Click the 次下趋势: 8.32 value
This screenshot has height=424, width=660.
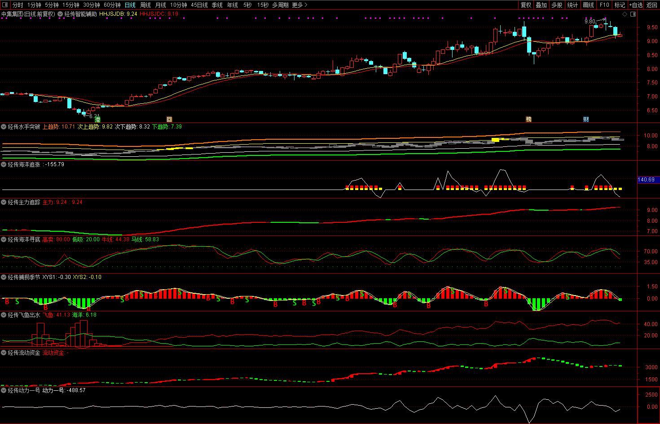[132, 127]
